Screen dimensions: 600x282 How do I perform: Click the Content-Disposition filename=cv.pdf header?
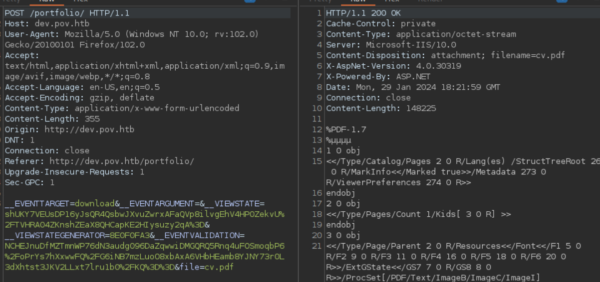(x=445, y=55)
